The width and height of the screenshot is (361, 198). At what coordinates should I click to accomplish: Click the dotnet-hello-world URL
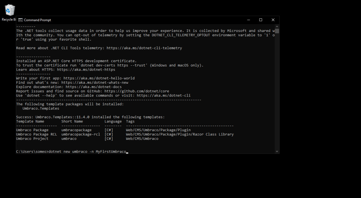tap(99, 78)
